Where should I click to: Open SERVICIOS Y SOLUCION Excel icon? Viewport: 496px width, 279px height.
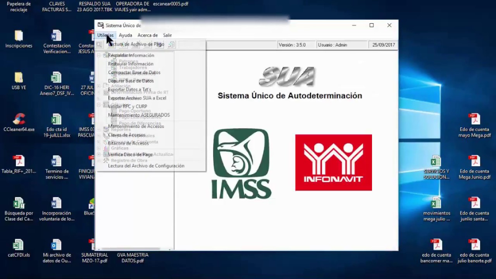(436, 161)
